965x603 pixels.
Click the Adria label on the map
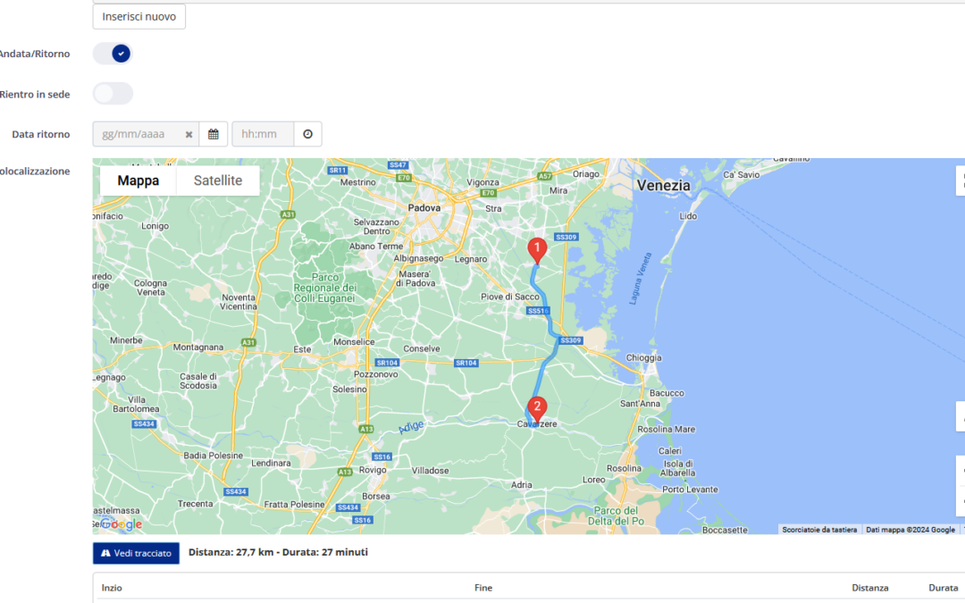(x=521, y=485)
